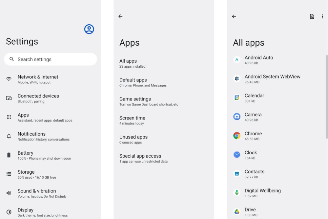The image size is (328, 219).
Task: Click the user profile avatar icon
Action: (x=89, y=29)
